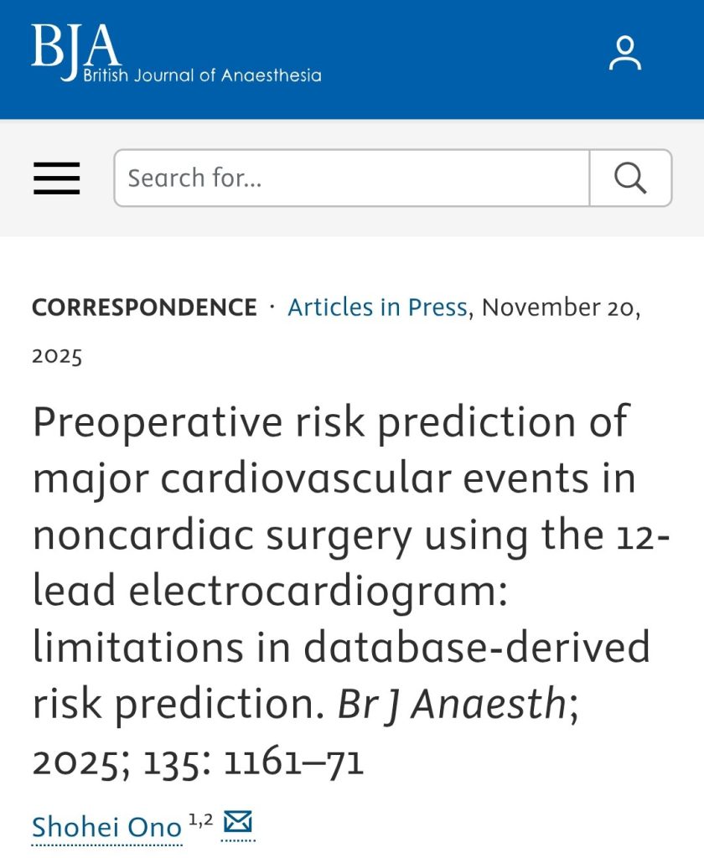The image size is (704, 858).
Task: Open the 'Articles in Press' link
Action: coord(377,308)
